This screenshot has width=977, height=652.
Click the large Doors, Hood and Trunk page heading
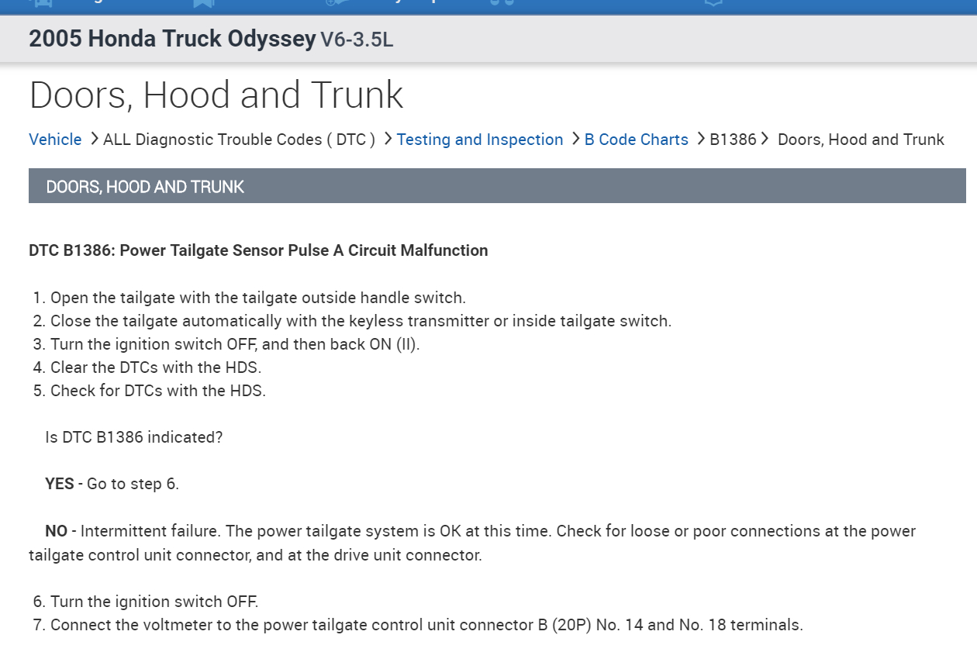[x=216, y=95]
